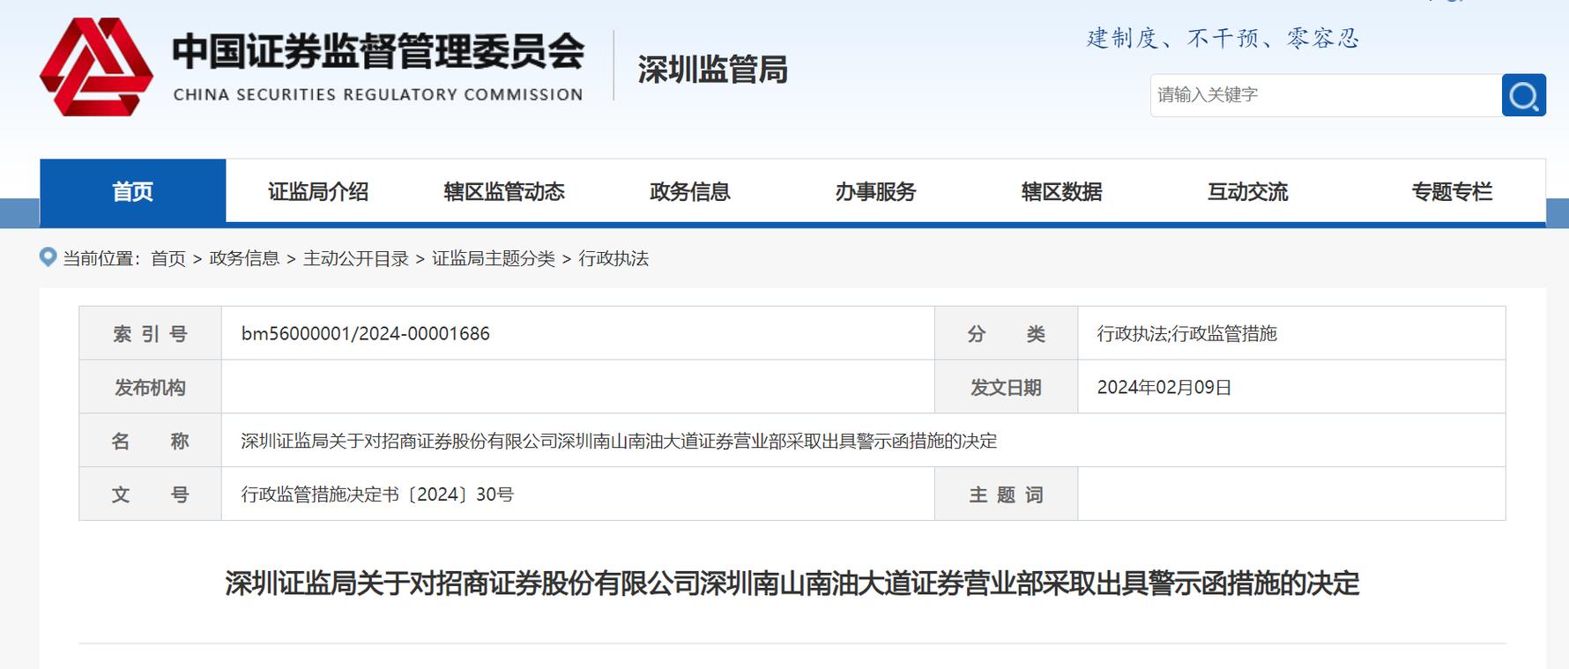Click the blue search magnifier button
Screen dimensions: 1569x669
point(1523,95)
